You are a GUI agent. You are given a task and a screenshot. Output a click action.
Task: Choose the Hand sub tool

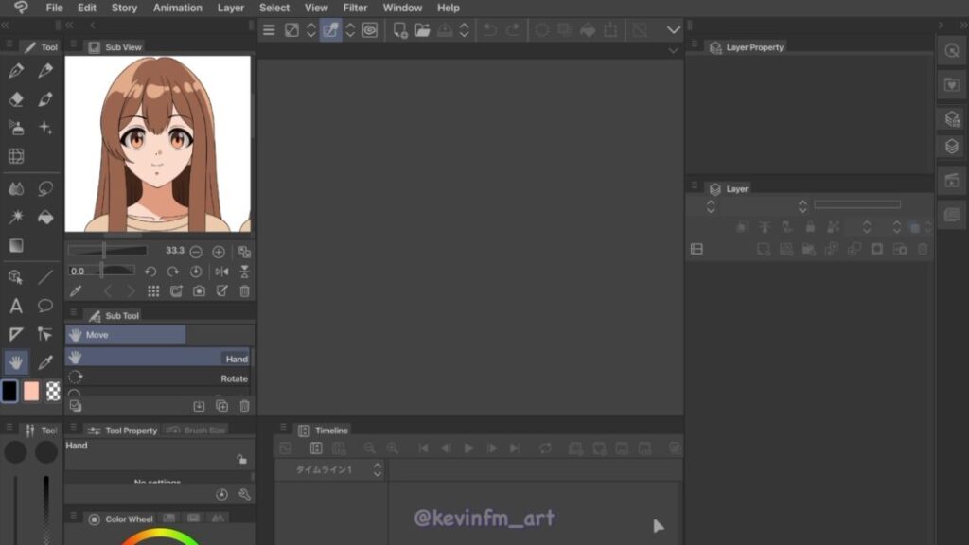point(157,358)
